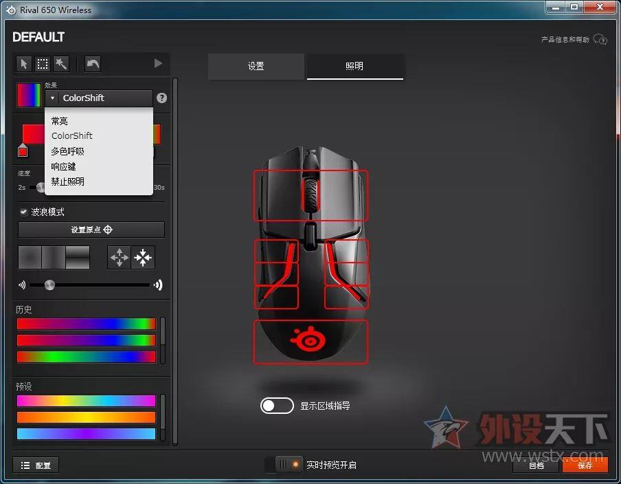Apply the third history gradient starting green
Screen dimensions: 621x484
click(x=87, y=357)
